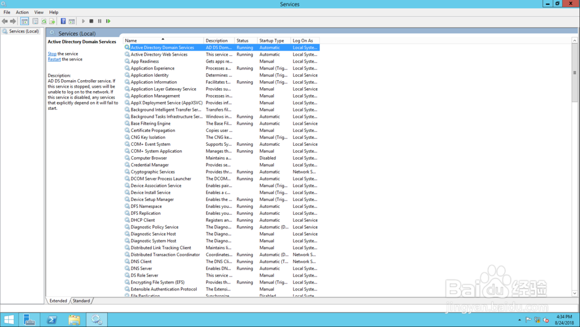The width and height of the screenshot is (580, 327).
Task: Sort by the Startup Type column header
Action: [x=274, y=41]
